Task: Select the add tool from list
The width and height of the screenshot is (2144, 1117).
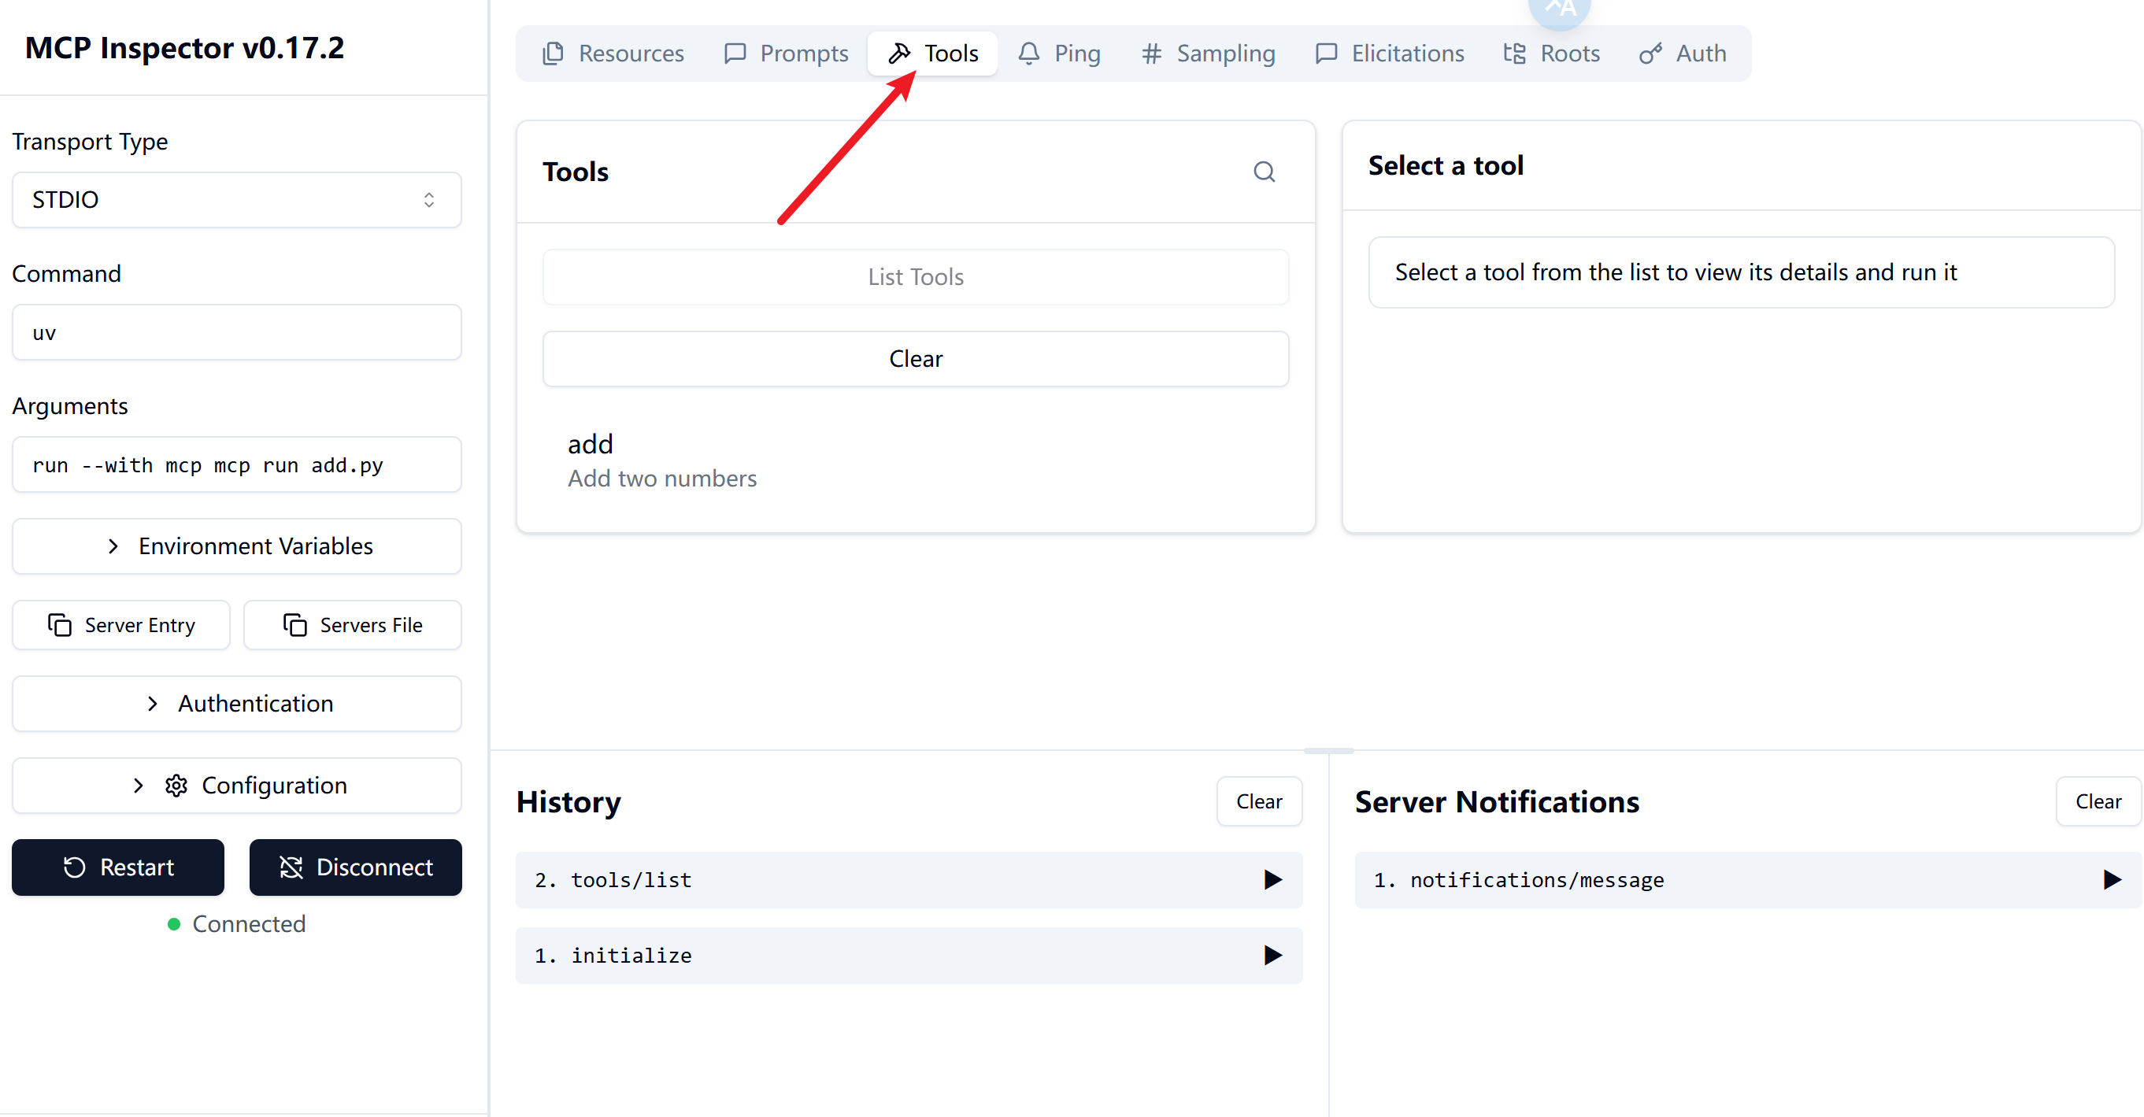Action: coord(661,460)
